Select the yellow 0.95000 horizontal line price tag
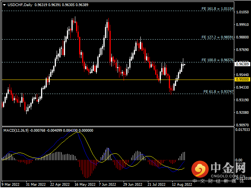This screenshot has height=188, width=251. 242,80
